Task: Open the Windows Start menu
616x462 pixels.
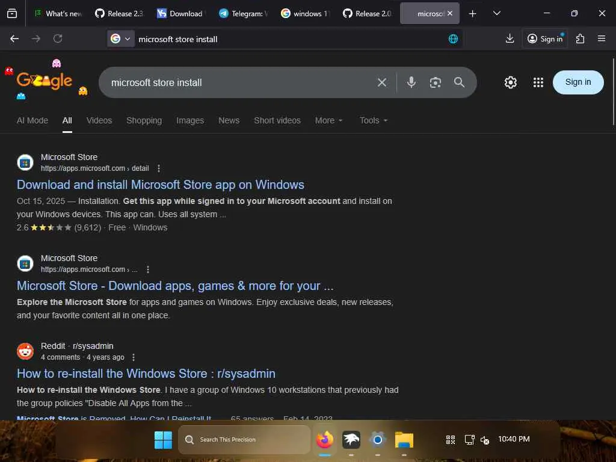Action: pyautogui.click(x=163, y=440)
